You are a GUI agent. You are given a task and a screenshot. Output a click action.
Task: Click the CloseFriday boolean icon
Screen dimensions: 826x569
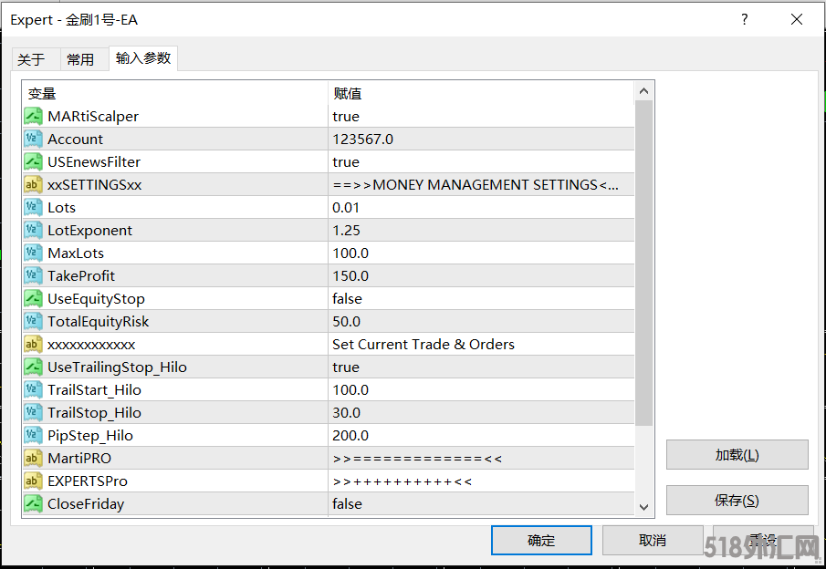click(x=33, y=503)
